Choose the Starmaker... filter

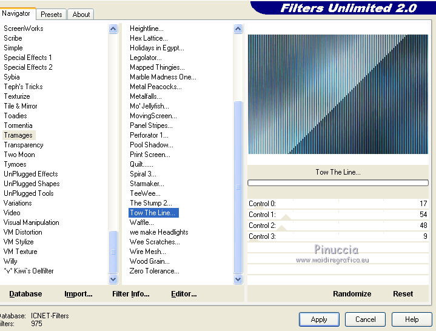(147, 184)
